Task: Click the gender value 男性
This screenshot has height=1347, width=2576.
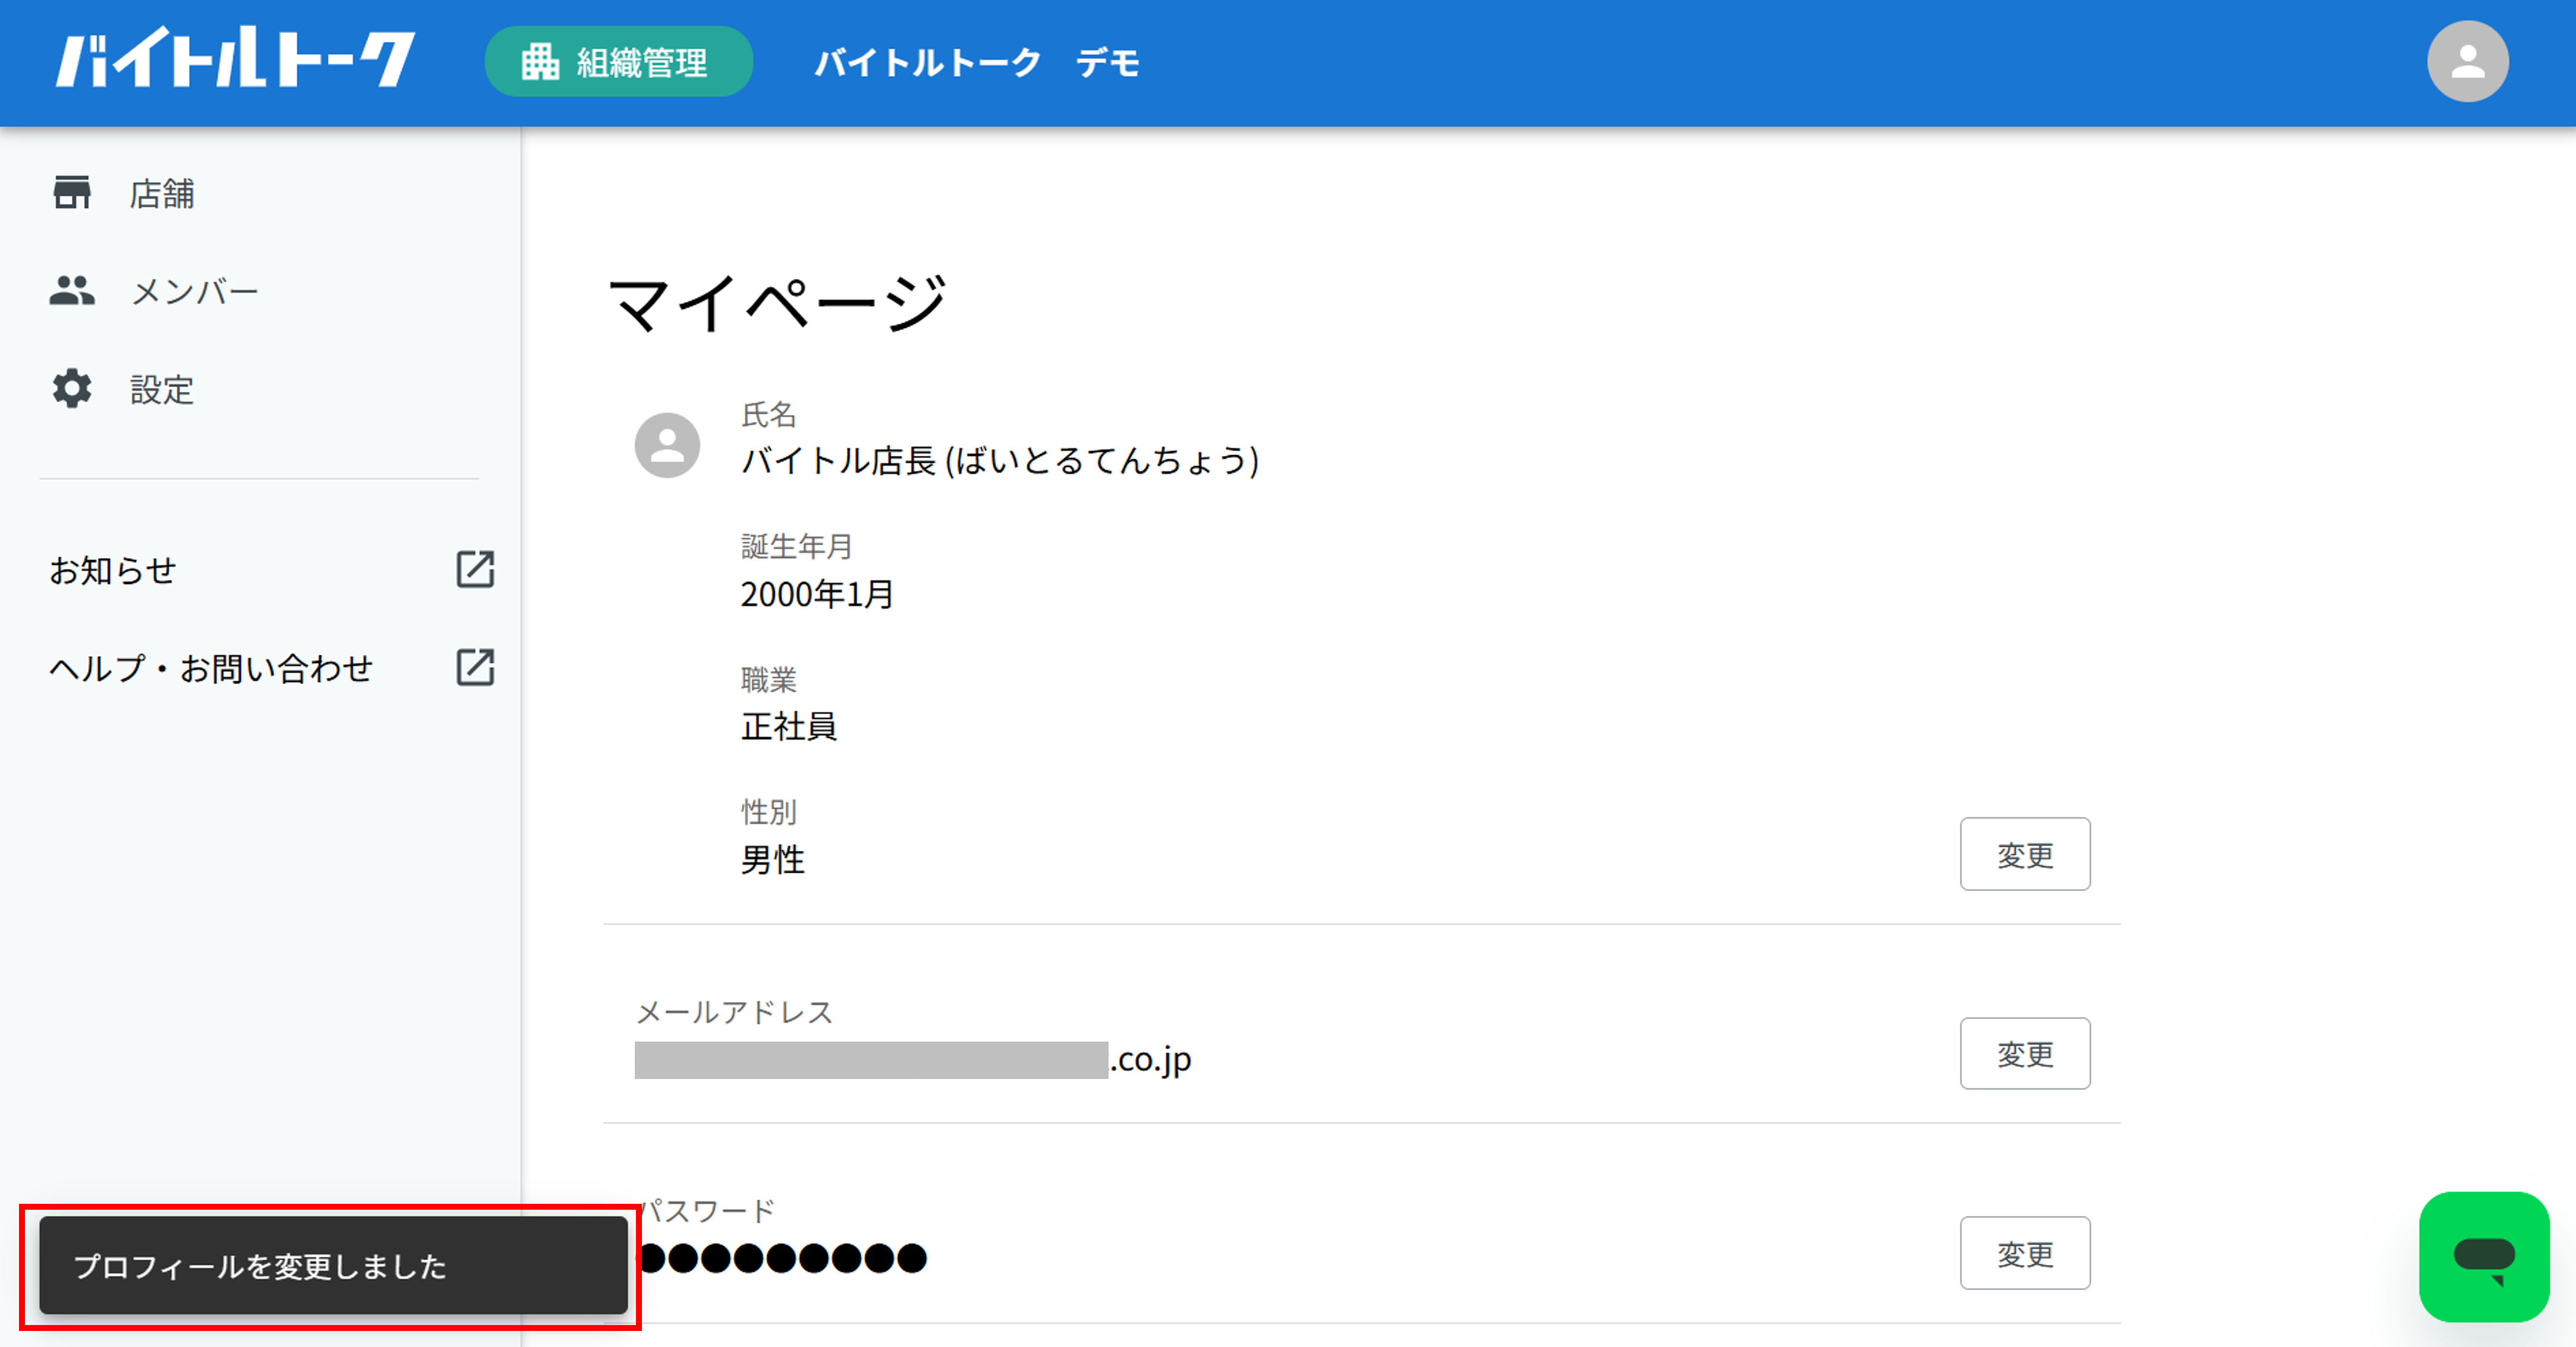Action: (772, 860)
